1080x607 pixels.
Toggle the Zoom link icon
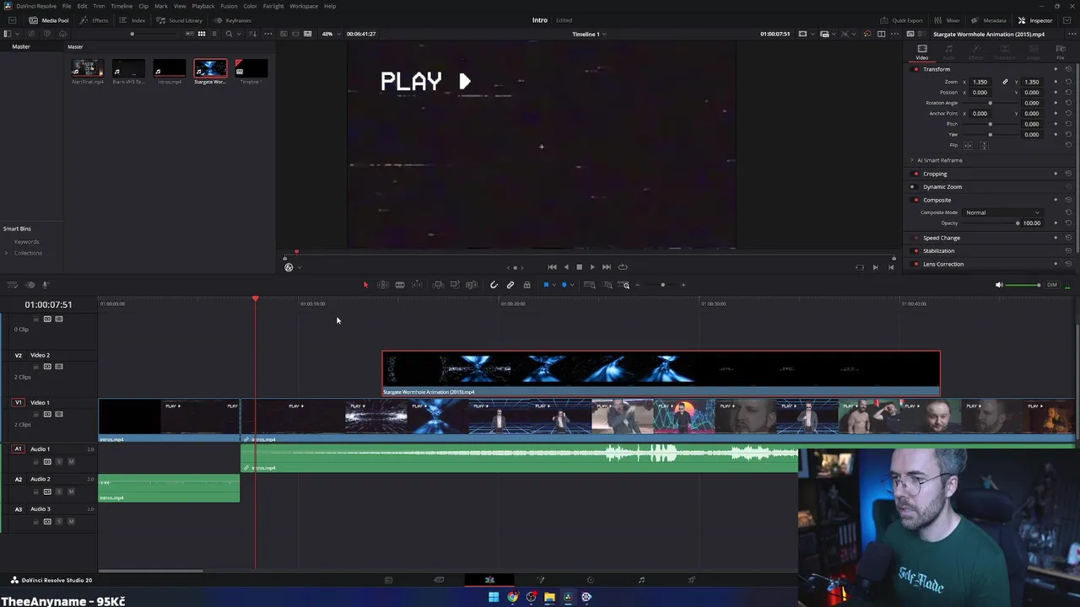1005,82
